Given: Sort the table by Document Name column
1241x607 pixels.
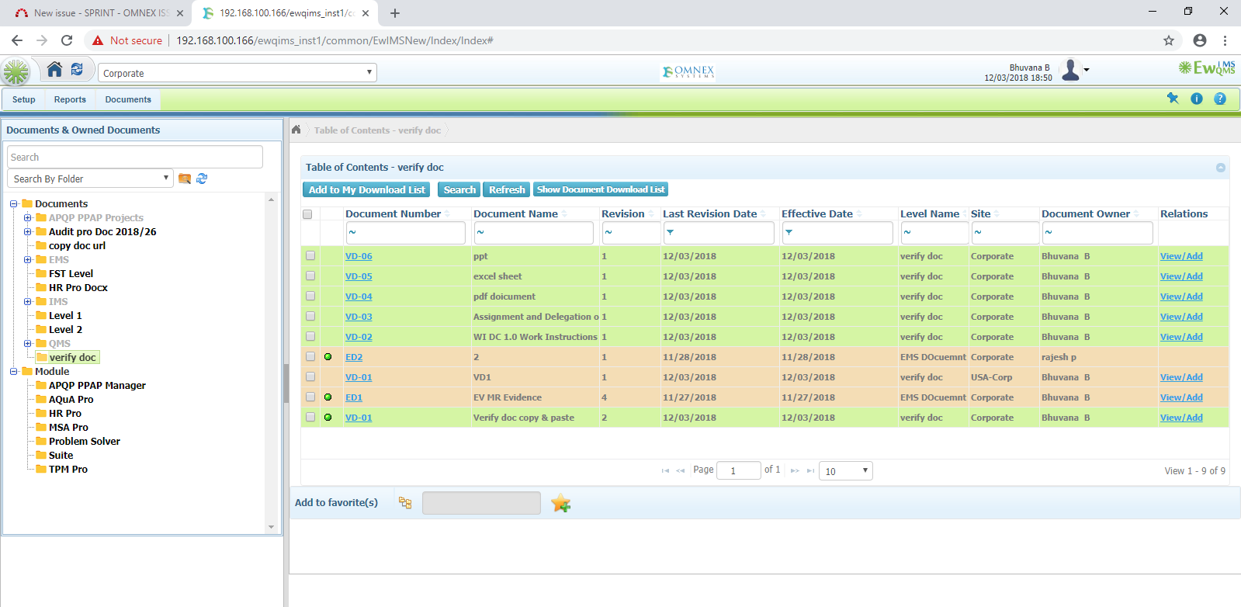Looking at the screenshot, I should (515, 214).
